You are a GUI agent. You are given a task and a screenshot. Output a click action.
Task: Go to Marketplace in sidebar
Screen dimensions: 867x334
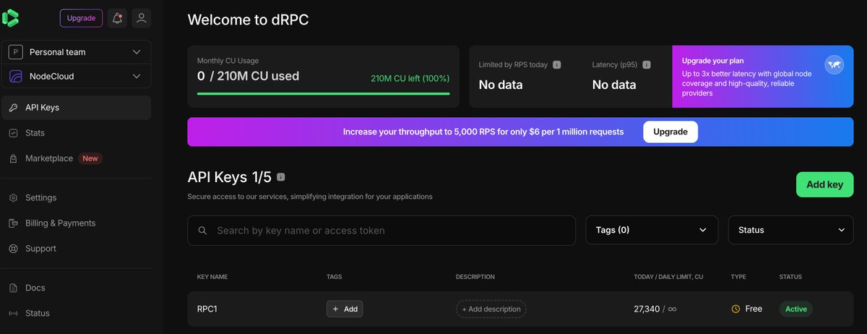point(76,158)
